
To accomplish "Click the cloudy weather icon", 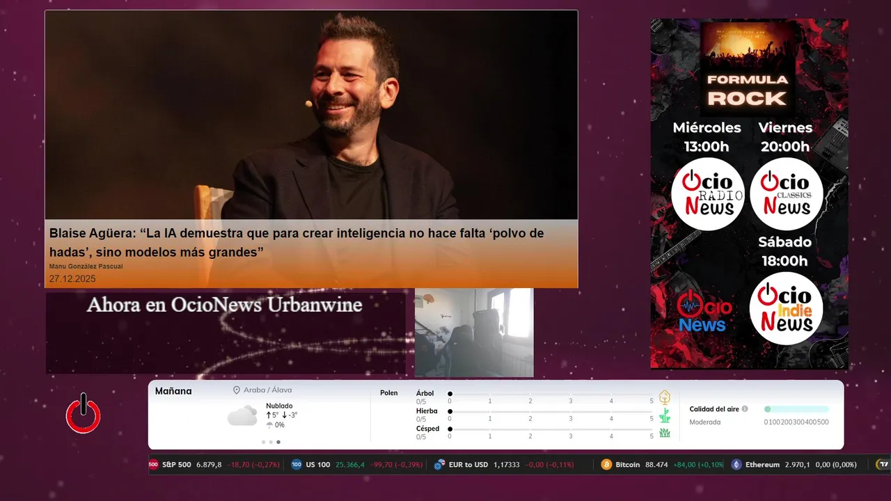I will 242,416.
